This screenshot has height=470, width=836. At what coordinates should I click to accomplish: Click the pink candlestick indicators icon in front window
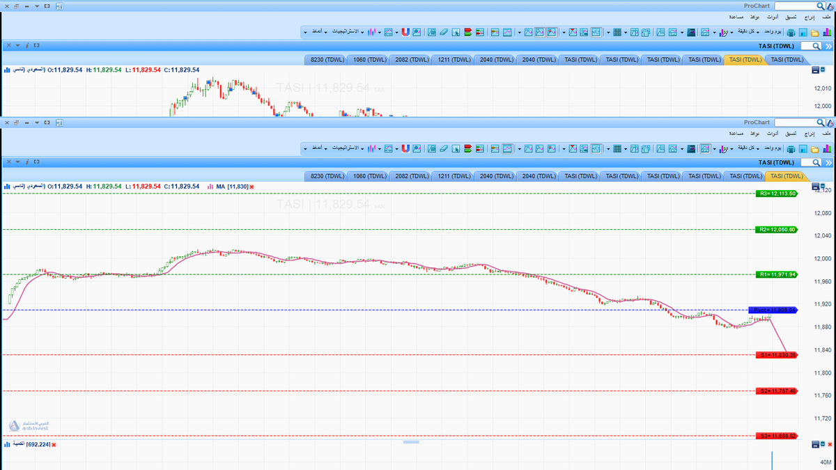371,149
